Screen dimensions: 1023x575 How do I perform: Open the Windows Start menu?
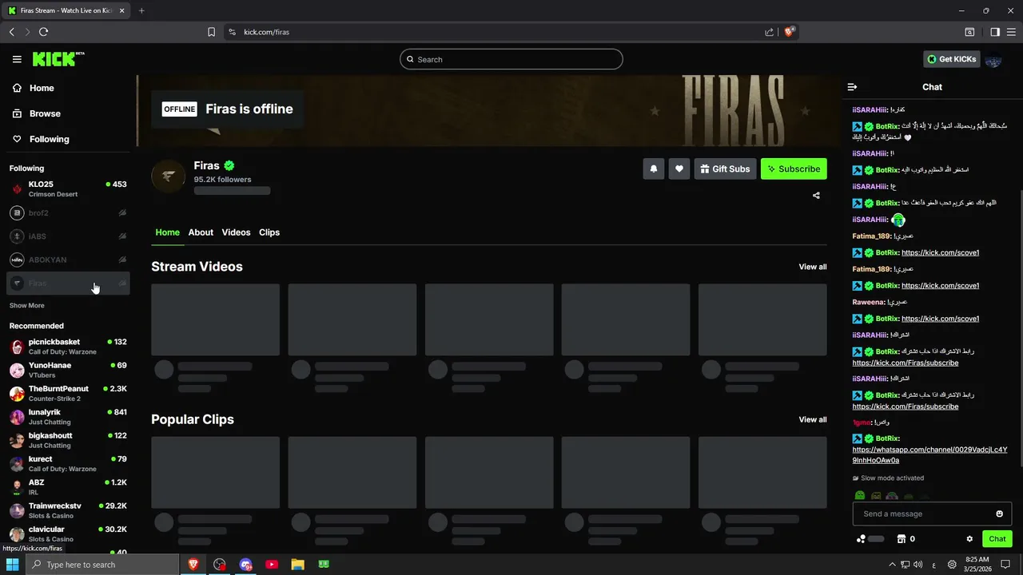pos(12,565)
